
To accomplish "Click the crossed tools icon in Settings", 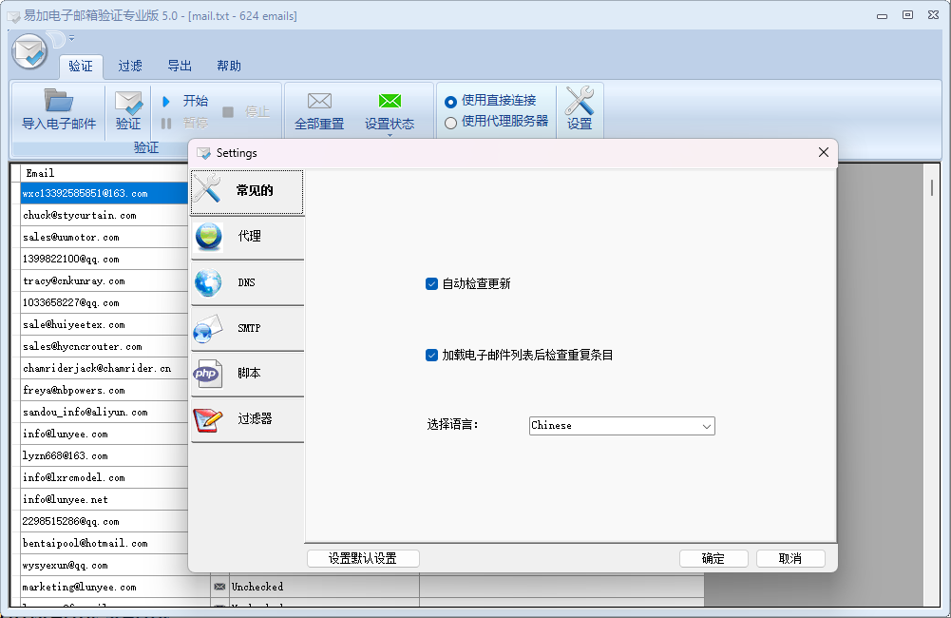I will (x=208, y=189).
